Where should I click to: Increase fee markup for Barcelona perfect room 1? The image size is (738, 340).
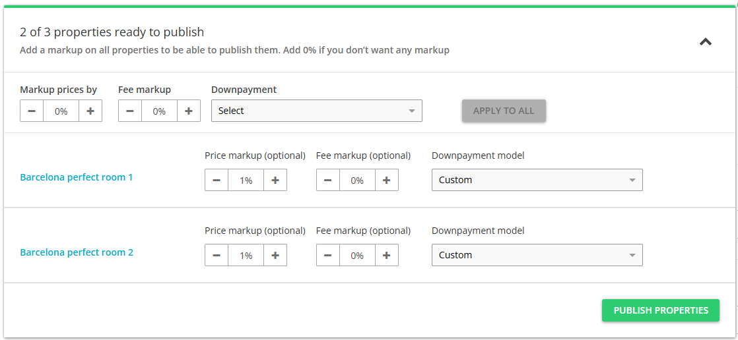coord(387,180)
